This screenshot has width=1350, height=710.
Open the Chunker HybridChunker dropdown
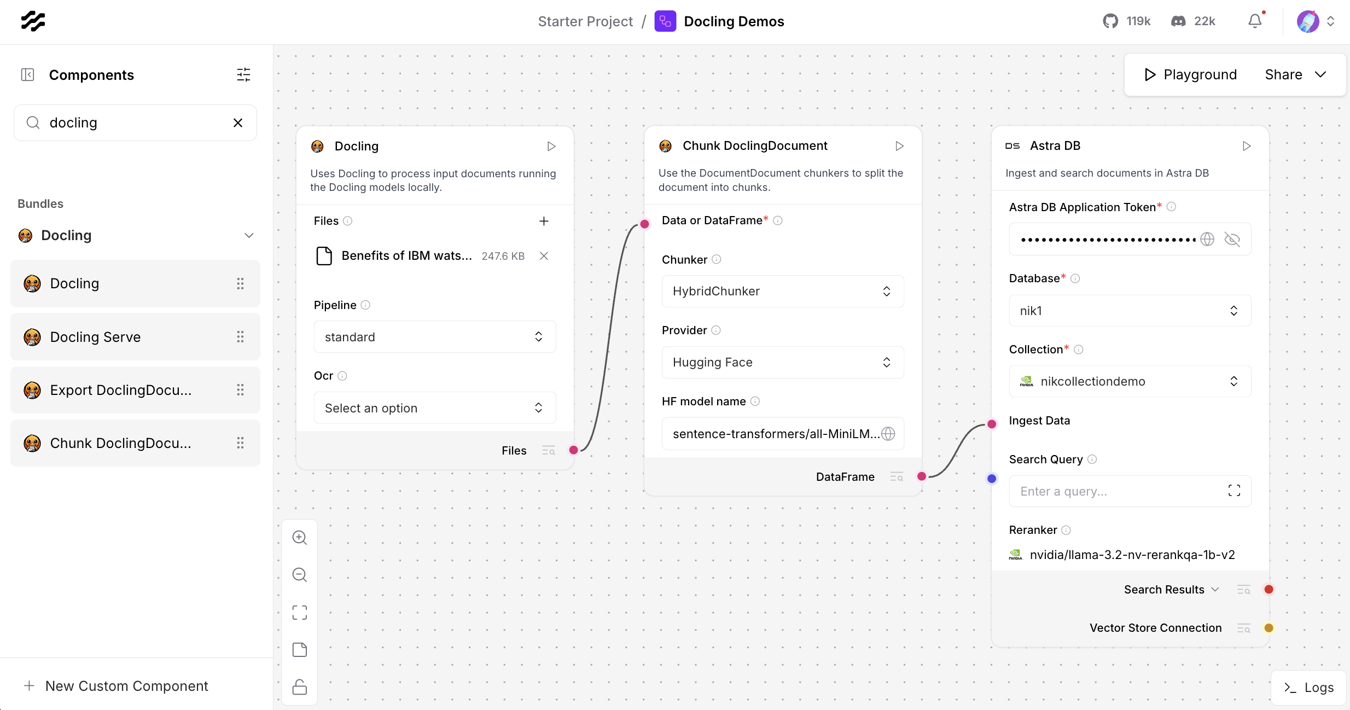point(783,291)
